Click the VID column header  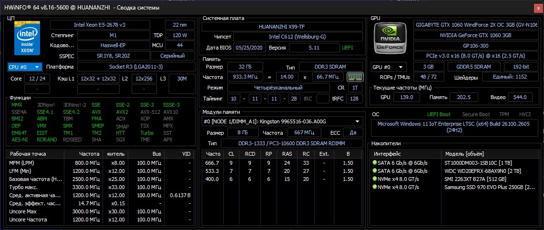(179, 154)
